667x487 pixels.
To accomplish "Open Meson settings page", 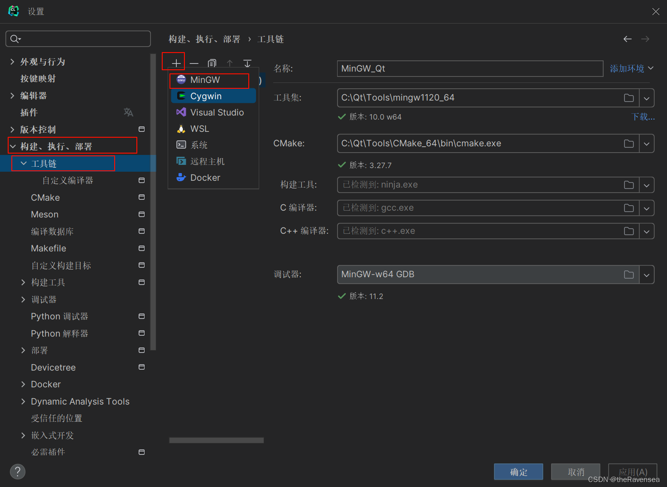I will coord(44,214).
